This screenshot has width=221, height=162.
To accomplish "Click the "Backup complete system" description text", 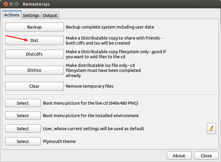I will (110, 27).
